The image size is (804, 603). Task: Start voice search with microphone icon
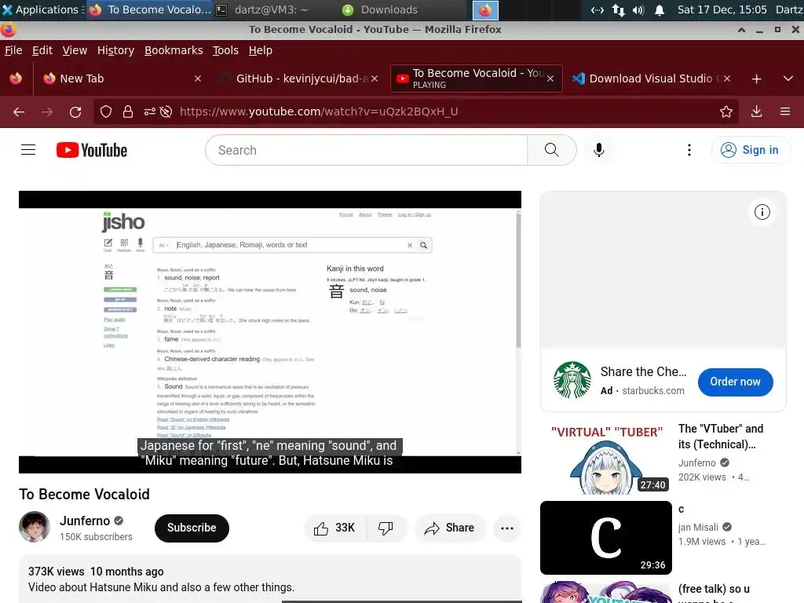click(598, 150)
